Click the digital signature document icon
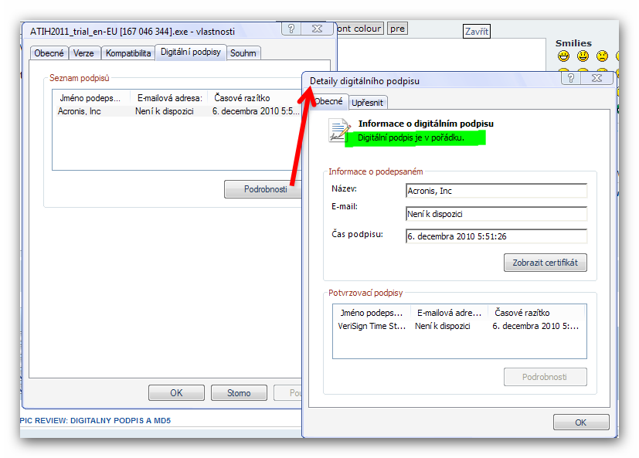The height and width of the screenshot is (458, 639). tap(339, 130)
